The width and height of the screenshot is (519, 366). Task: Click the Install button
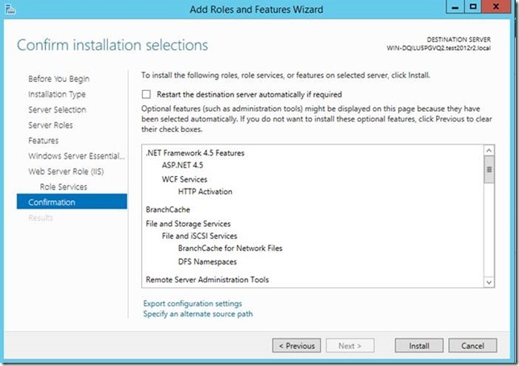[418, 346]
